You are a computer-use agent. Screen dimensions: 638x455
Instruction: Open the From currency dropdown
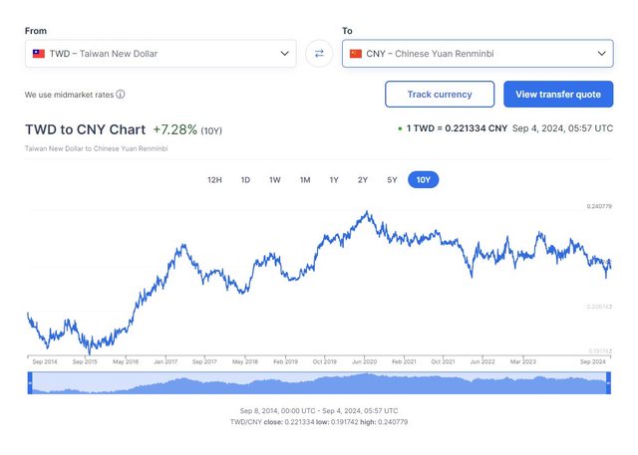pos(159,54)
